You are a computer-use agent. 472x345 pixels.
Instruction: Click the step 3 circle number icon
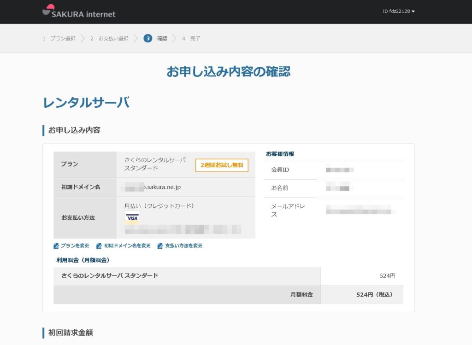point(147,39)
